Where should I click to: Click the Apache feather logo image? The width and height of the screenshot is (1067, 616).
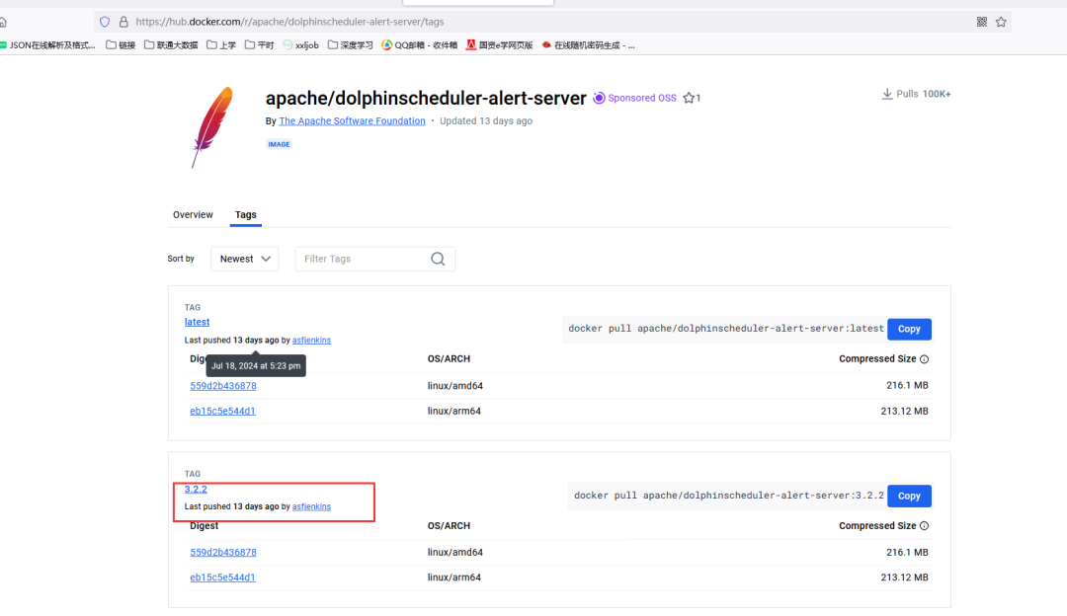212,127
